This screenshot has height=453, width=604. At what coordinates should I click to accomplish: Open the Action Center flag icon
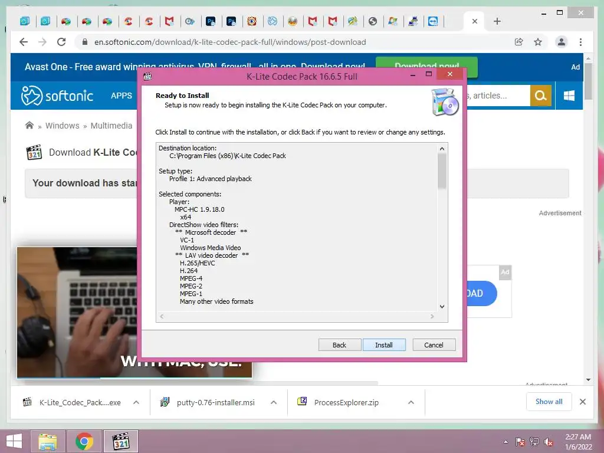(520, 442)
